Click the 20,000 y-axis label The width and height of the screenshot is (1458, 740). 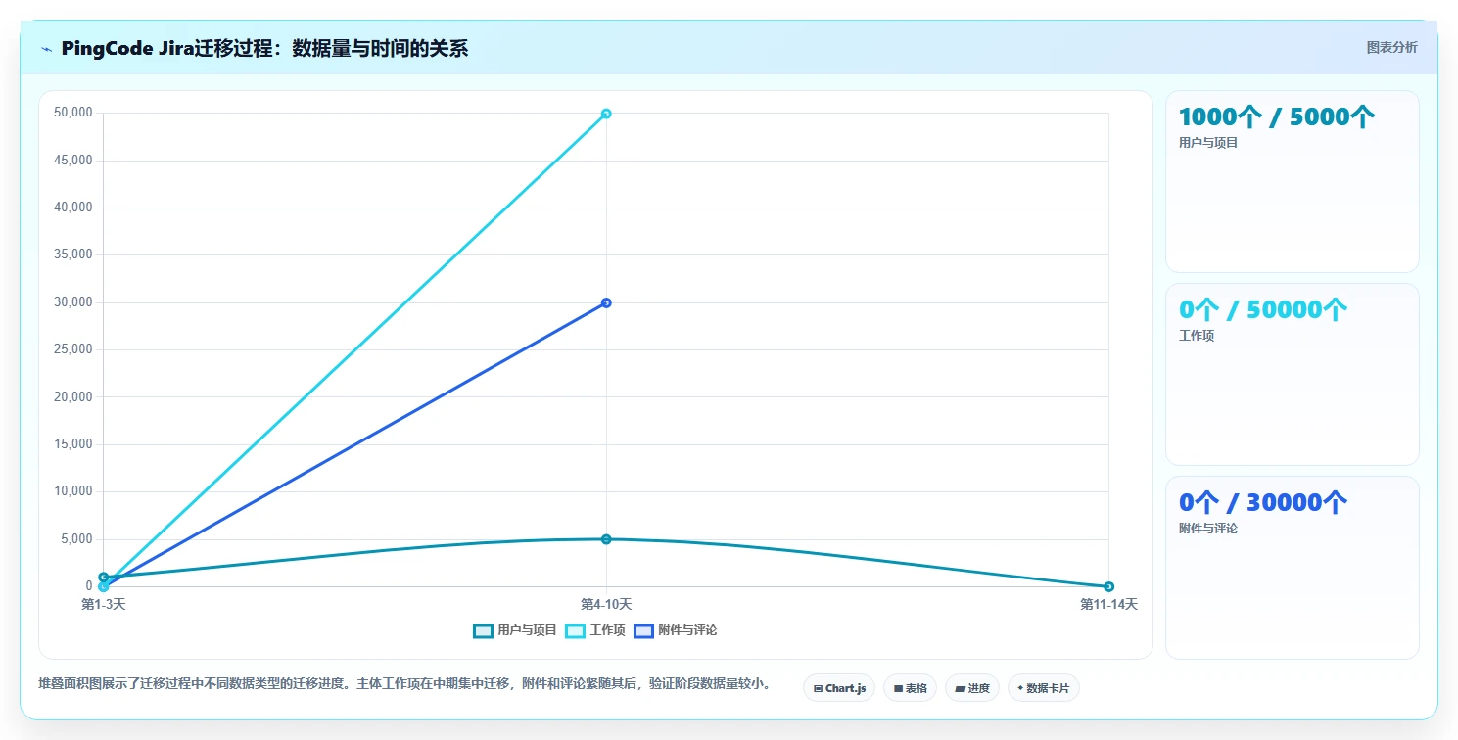[x=73, y=396]
